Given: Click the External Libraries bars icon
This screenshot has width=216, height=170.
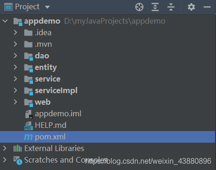Looking at the screenshot, I should tap(18, 148).
